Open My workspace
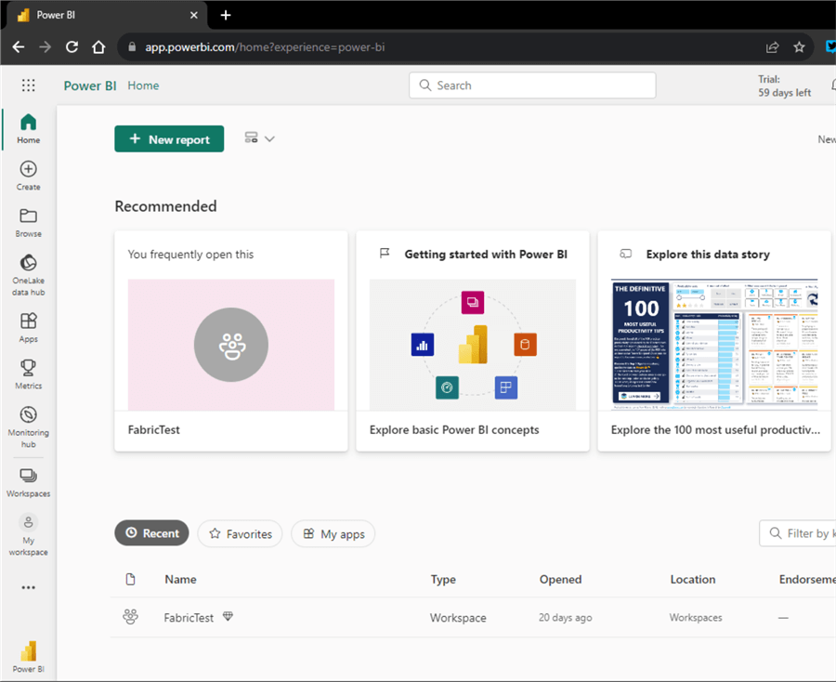The height and width of the screenshot is (682, 836). (28, 535)
